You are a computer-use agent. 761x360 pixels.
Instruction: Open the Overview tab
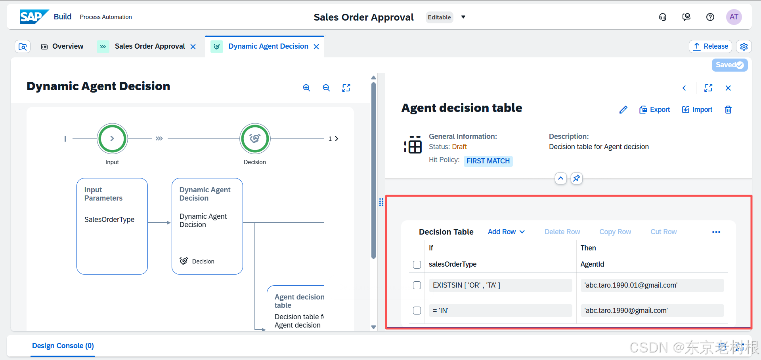[x=62, y=46]
